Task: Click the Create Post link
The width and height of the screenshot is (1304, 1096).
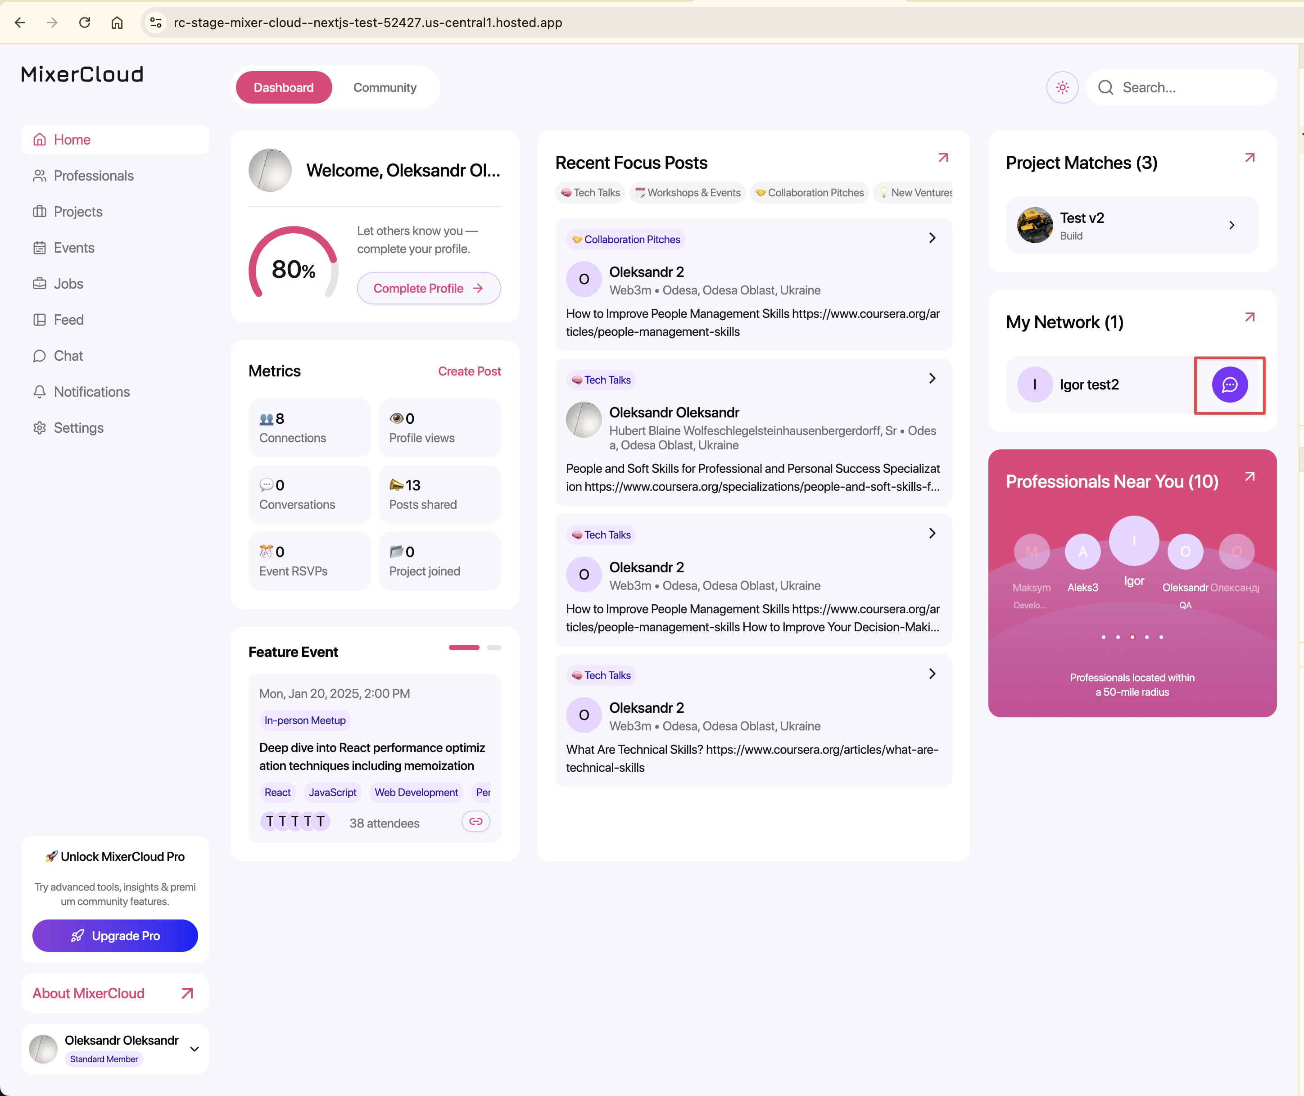Action: coord(469,371)
